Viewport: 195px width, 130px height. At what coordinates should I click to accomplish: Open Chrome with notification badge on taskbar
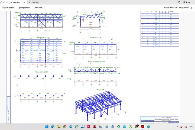pos(136,127)
